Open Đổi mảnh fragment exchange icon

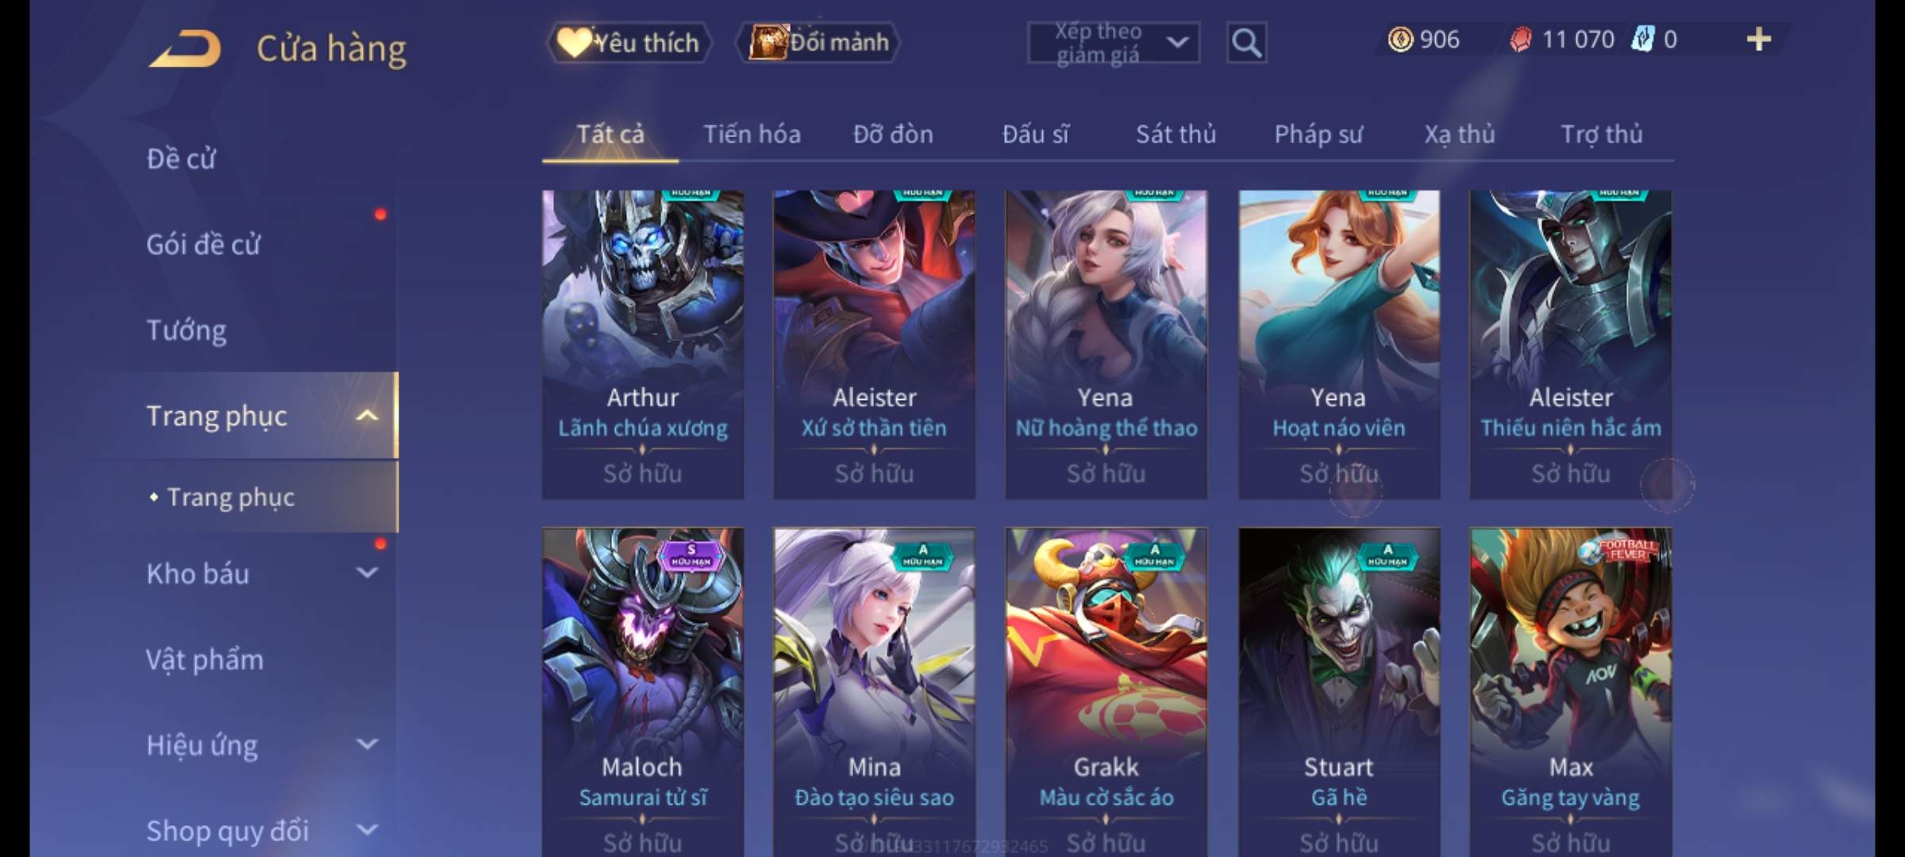click(818, 42)
